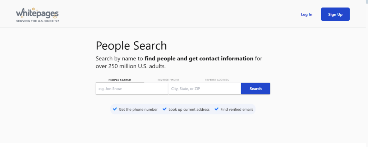This screenshot has width=368, height=147.
Task: Switch to the Reverse Phone tab
Action: click(168, 80)
